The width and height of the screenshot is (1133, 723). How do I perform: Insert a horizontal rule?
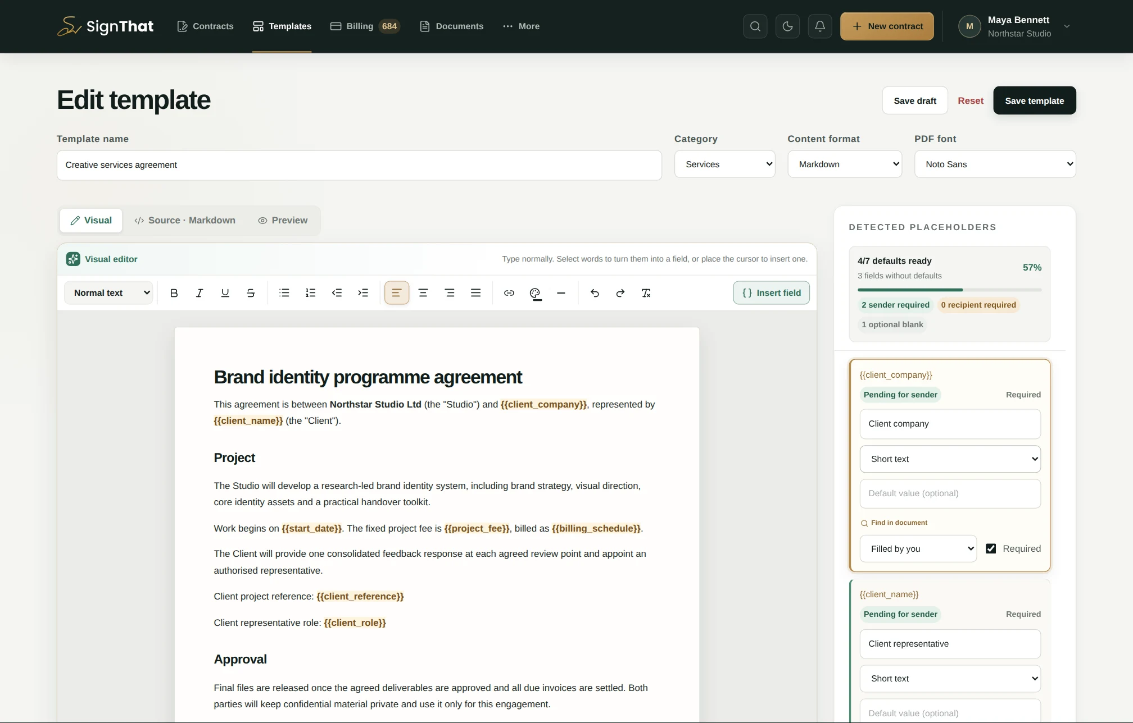(x=561, y=293)
